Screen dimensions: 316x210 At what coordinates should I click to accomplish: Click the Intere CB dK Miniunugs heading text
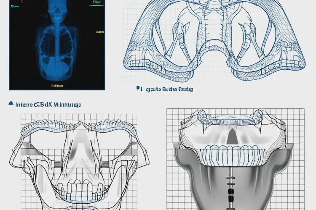(48, 104)
